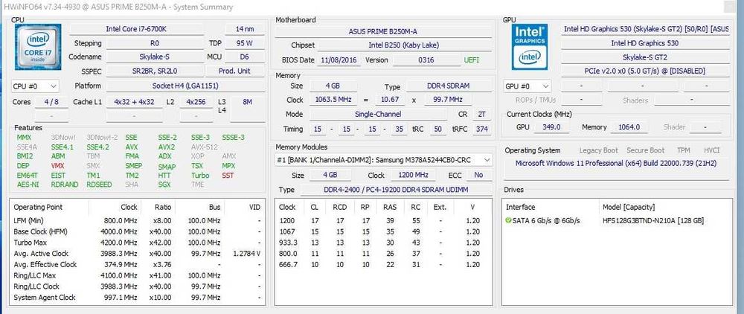Image resolution: width=744 pixels, height=314 pixels.
Task: Click the SGX feature label
Action: point(164,185)
